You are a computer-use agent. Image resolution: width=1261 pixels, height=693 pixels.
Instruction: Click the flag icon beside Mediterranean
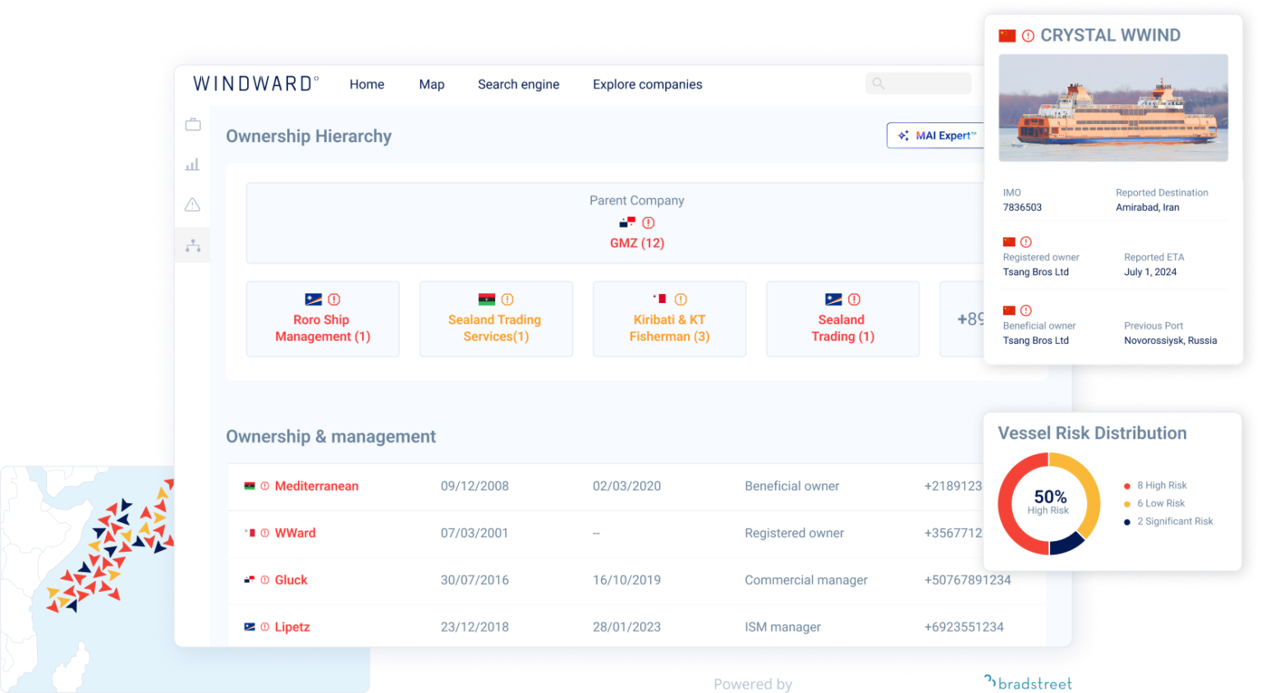click(250, 486)
